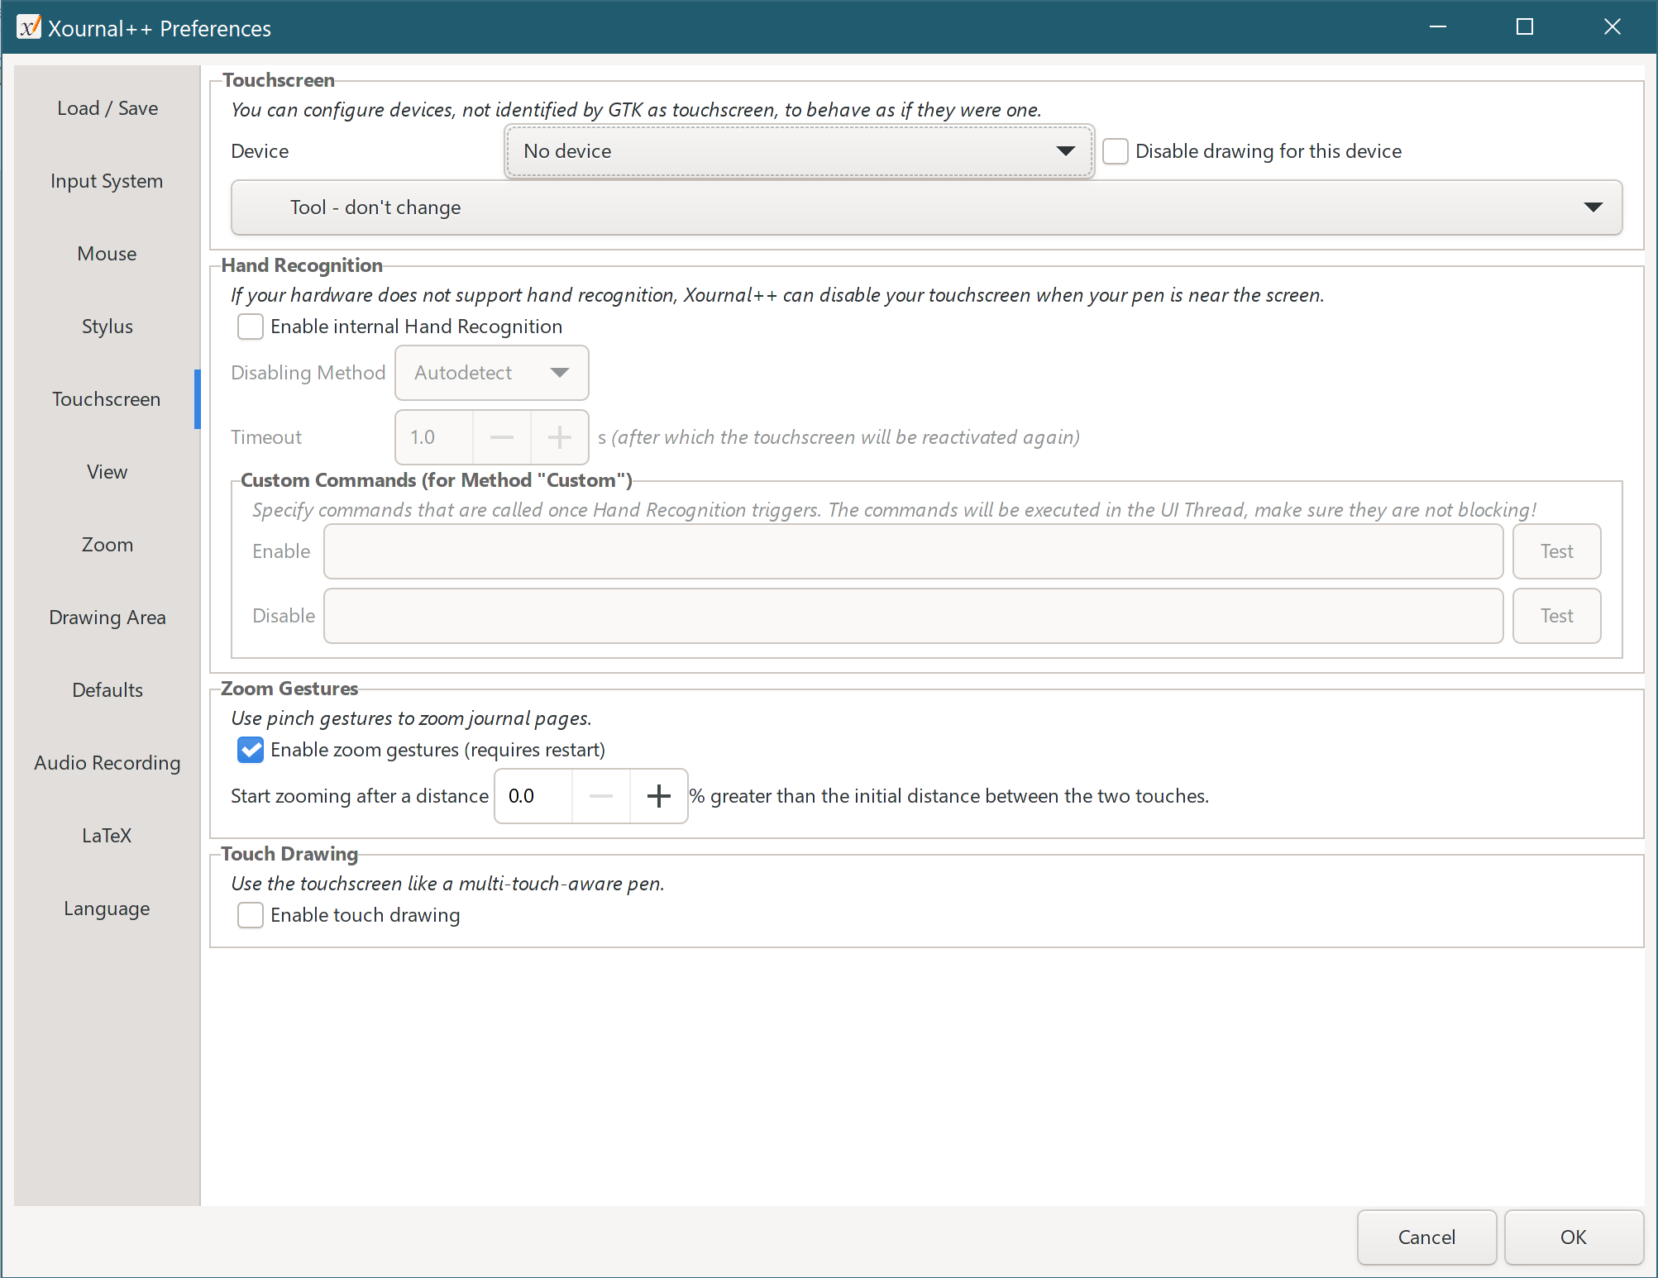Screen dimensions: 1658x1278
Task: Open the Load / Save settings page
Action: (x=107, y=107)
